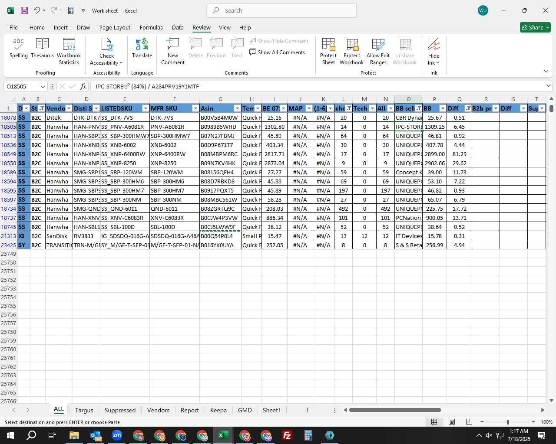
Task: Open the Windows Start menu
Action: [10, 435]
